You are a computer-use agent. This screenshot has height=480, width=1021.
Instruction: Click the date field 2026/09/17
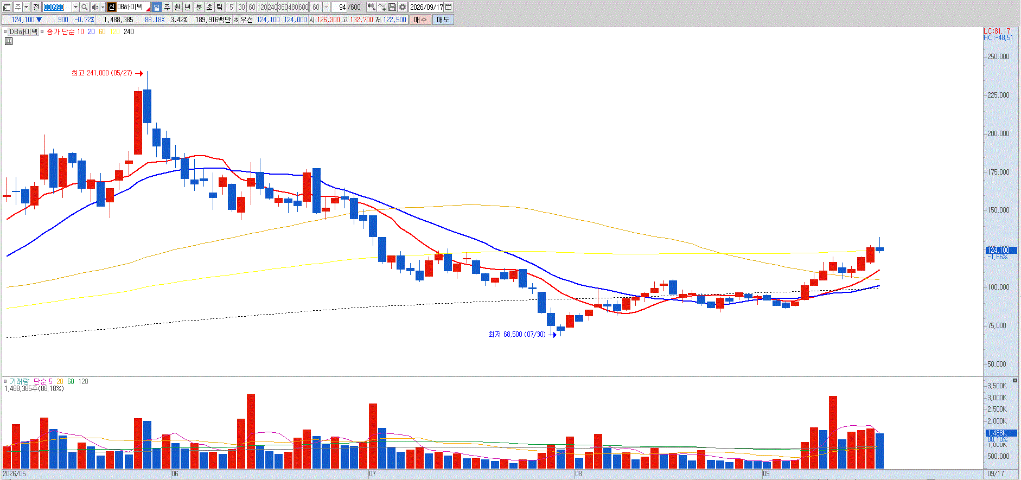point(426,7)
